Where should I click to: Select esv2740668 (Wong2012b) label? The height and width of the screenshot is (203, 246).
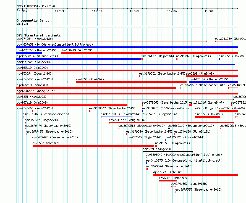pyautogui.click(x=192, y=131)
